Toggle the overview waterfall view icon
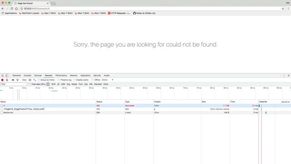The image size is (291, 164). tap(35, 80)
